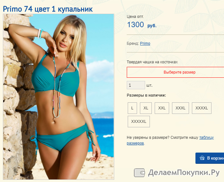Viewport: 224px width, 182px height.
Task: Select the XXXXXL size option
Action: coord(139,122)
